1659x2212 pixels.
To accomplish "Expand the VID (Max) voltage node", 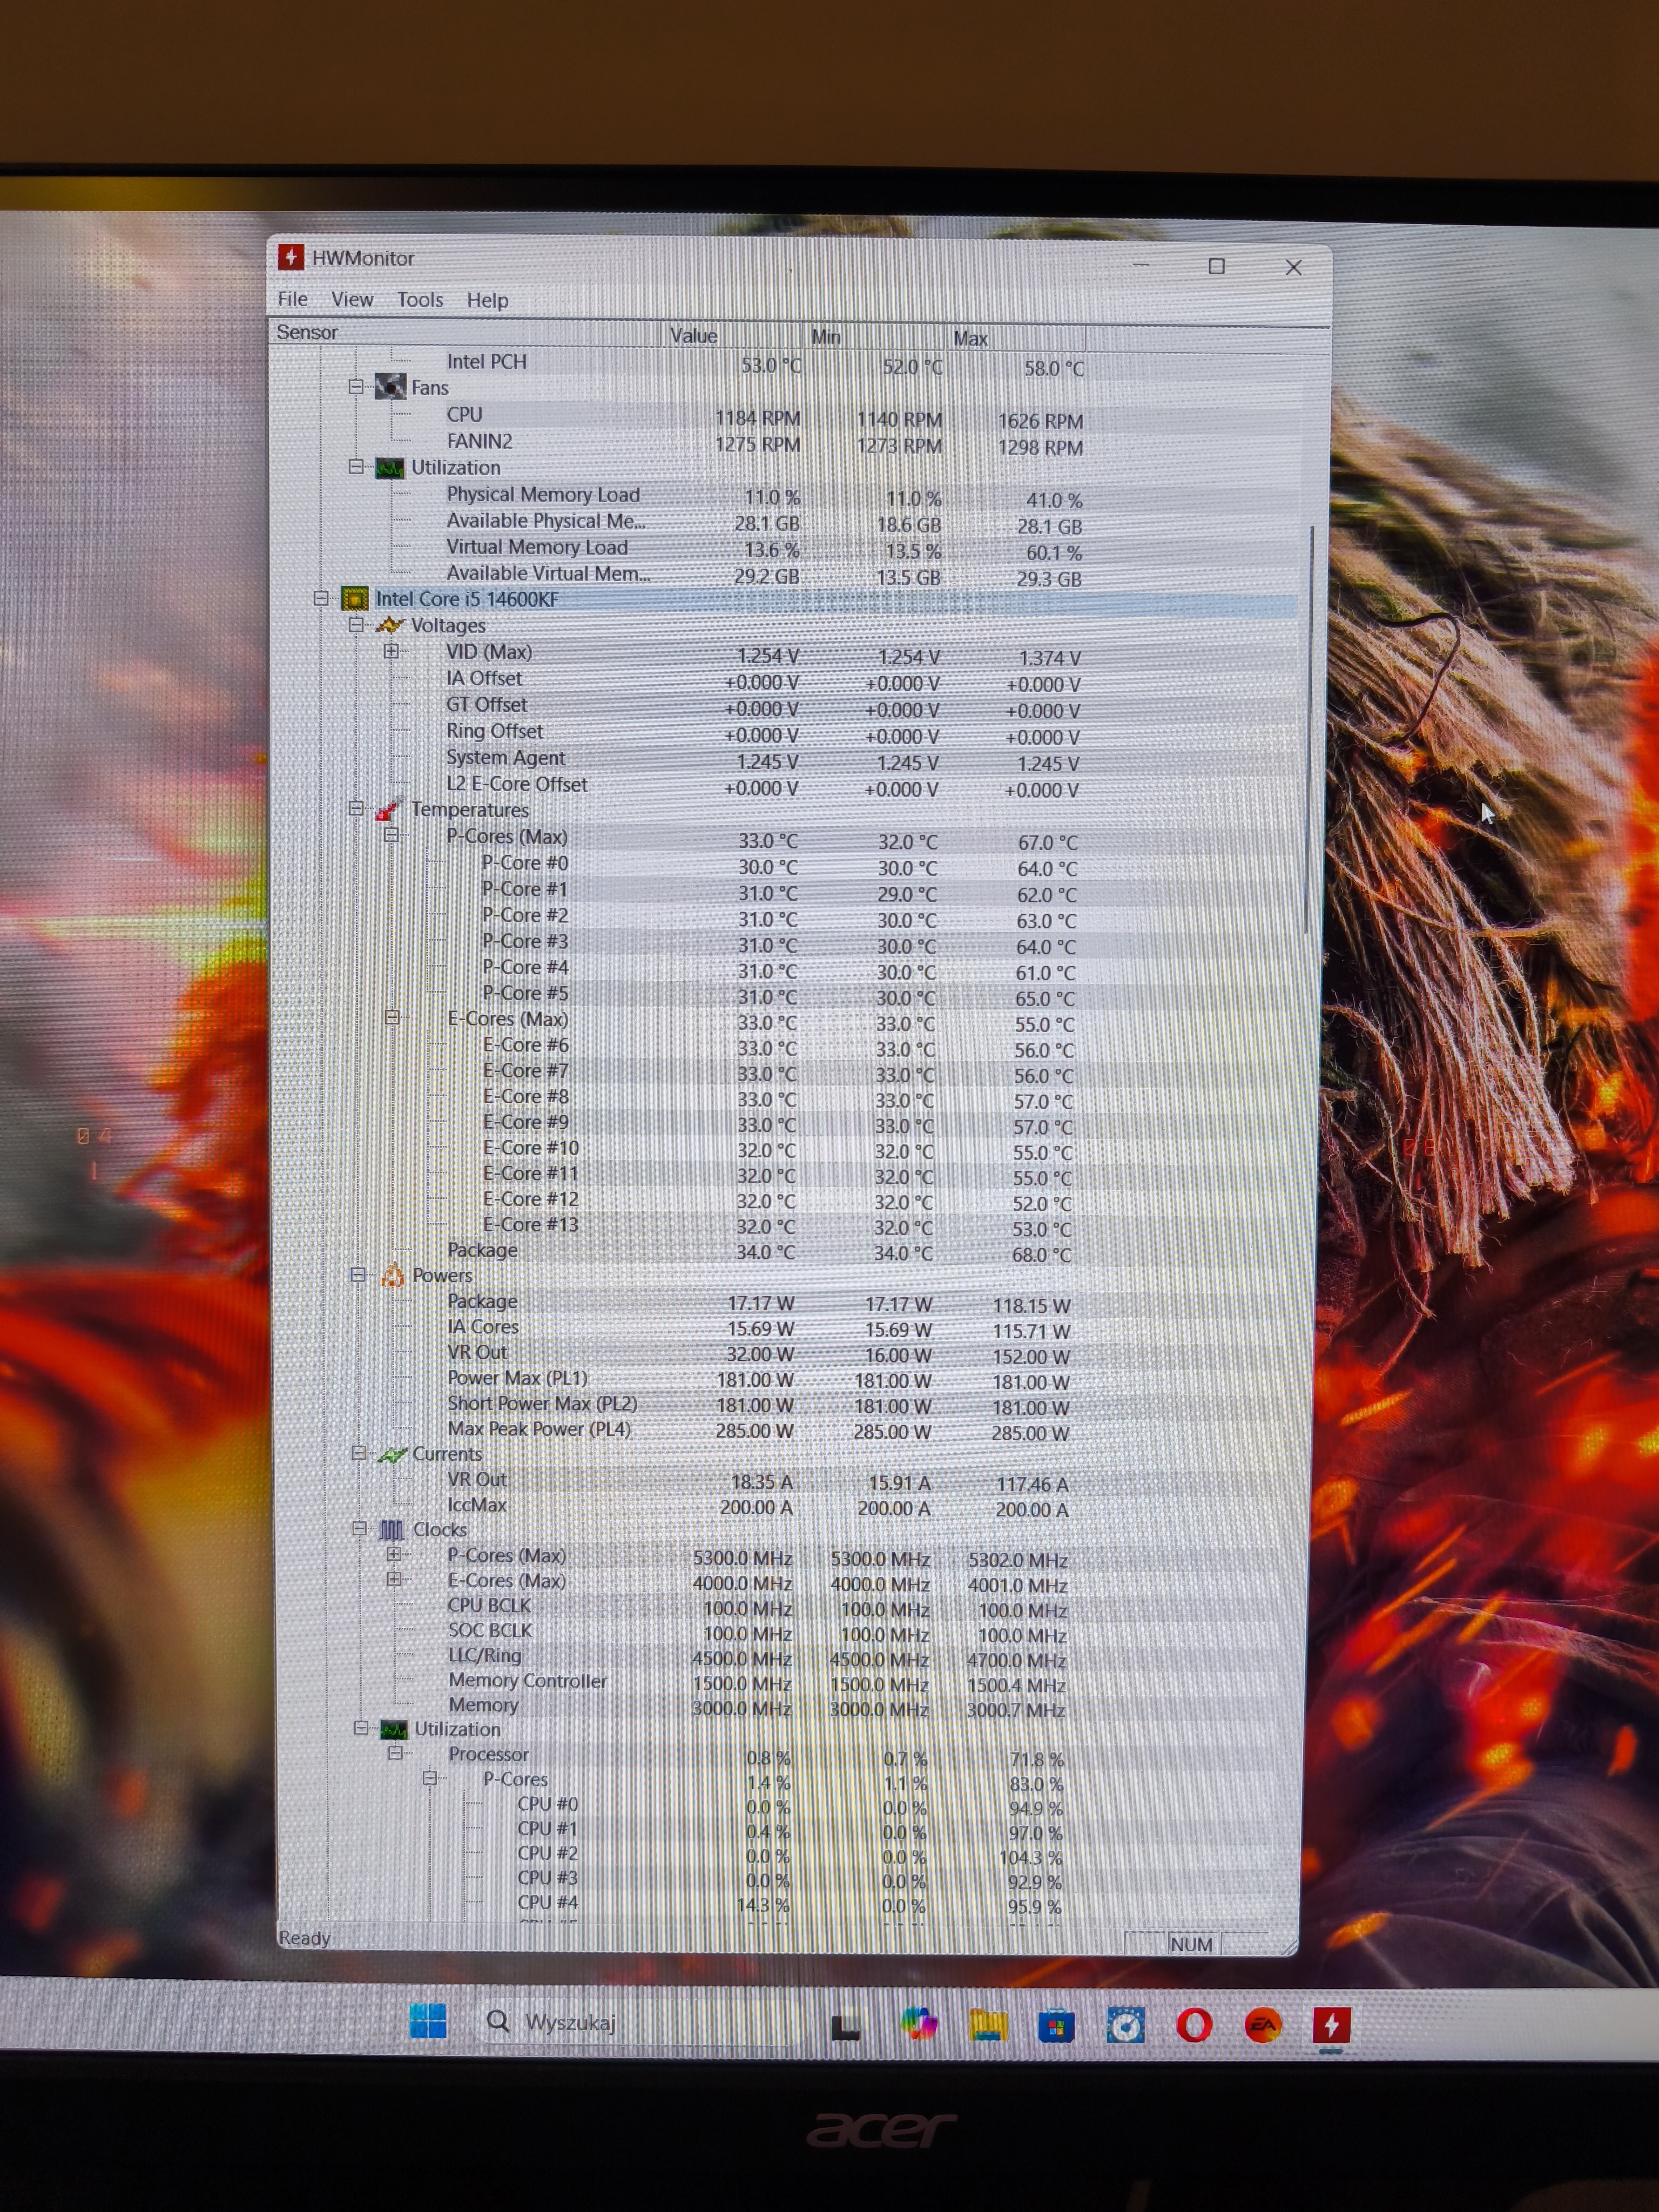I will tap(391, 651).
